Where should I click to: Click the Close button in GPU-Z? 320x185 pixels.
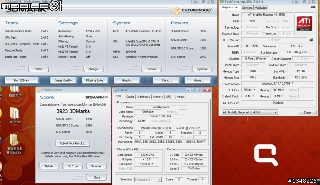pos(307,112)
